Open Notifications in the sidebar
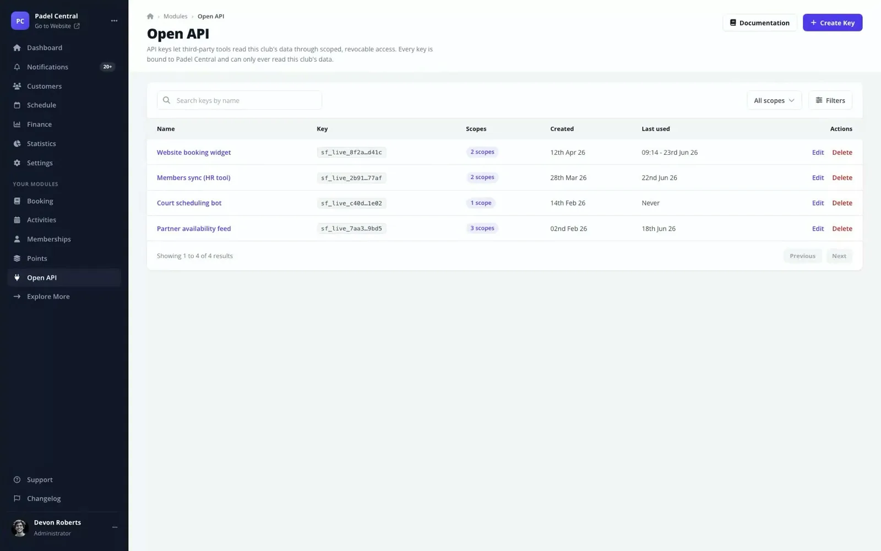The height and width of the screenshot is (551, 881). pos(64,67)
